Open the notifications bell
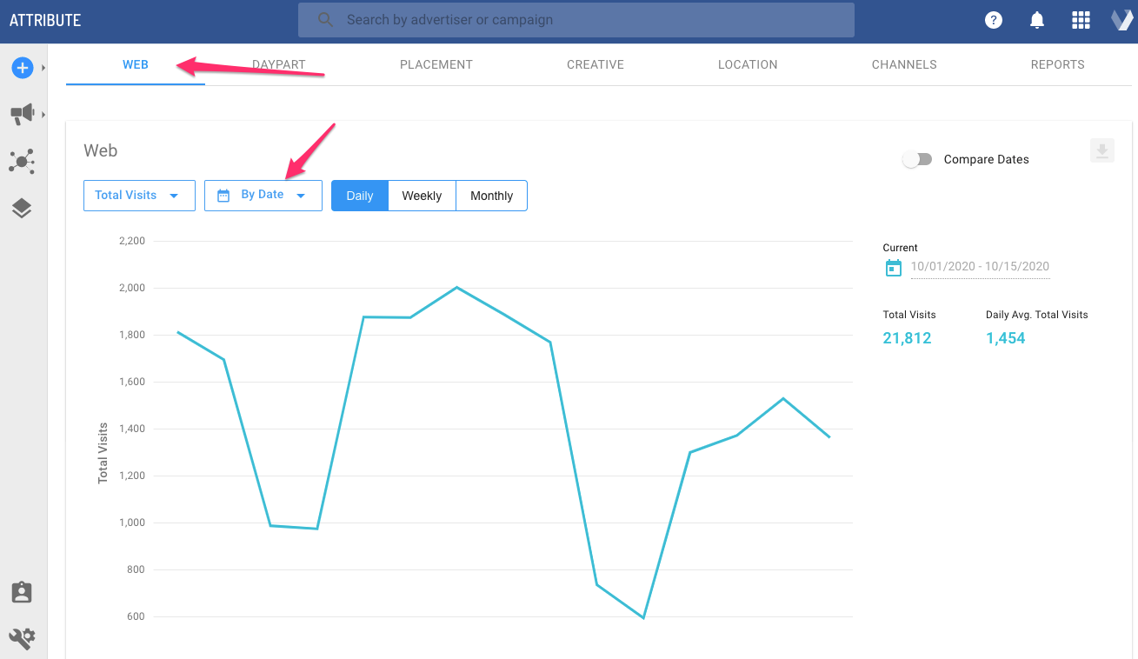The width and height of the screenshot is (1138, 659). [x=1037, y=20]
